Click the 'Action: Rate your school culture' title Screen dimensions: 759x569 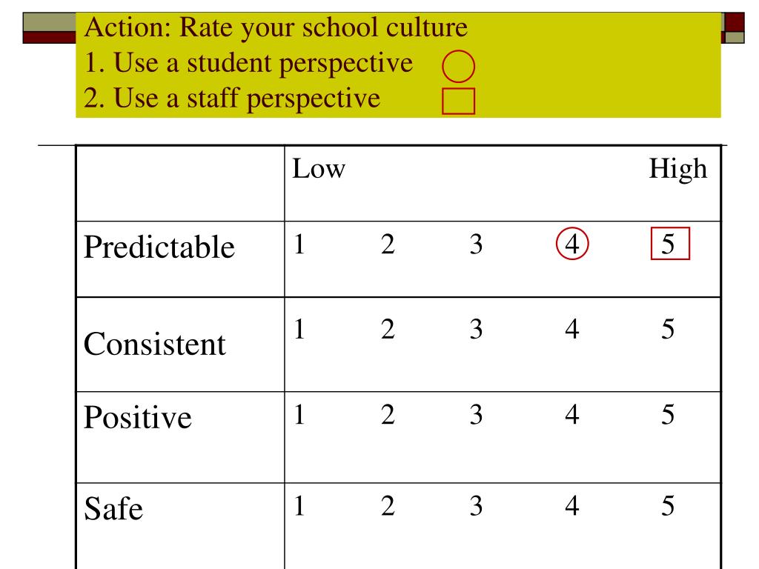point(276,27)
